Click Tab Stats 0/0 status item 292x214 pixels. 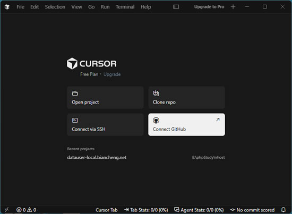pos(146,210)
